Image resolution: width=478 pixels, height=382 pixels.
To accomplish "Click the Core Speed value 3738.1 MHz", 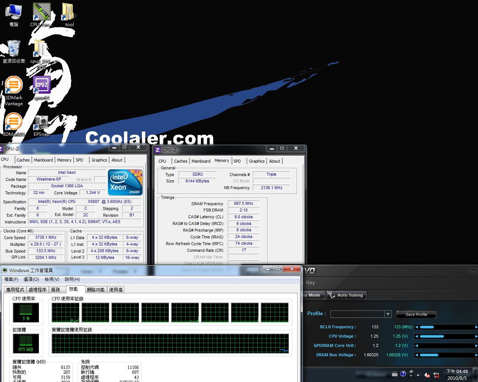I will click(46, 237).
